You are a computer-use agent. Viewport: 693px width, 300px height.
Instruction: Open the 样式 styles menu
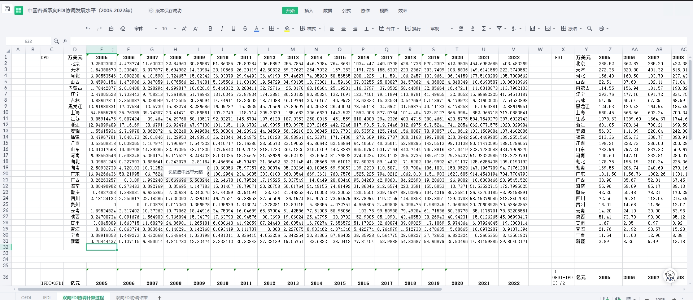[310, 28]
